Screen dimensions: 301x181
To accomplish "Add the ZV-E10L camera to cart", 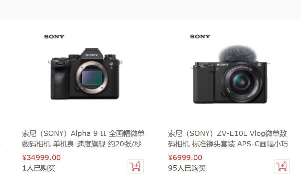I will tap(282, 166).
